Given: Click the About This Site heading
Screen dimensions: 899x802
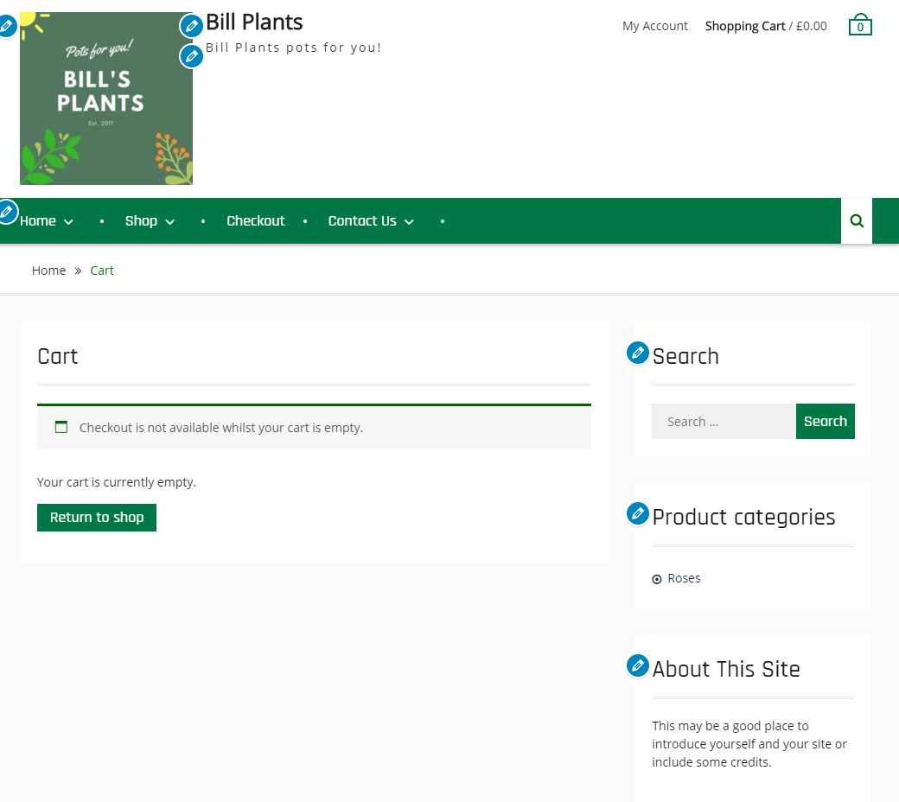Looking at the screenshot, I should (726, 669).
